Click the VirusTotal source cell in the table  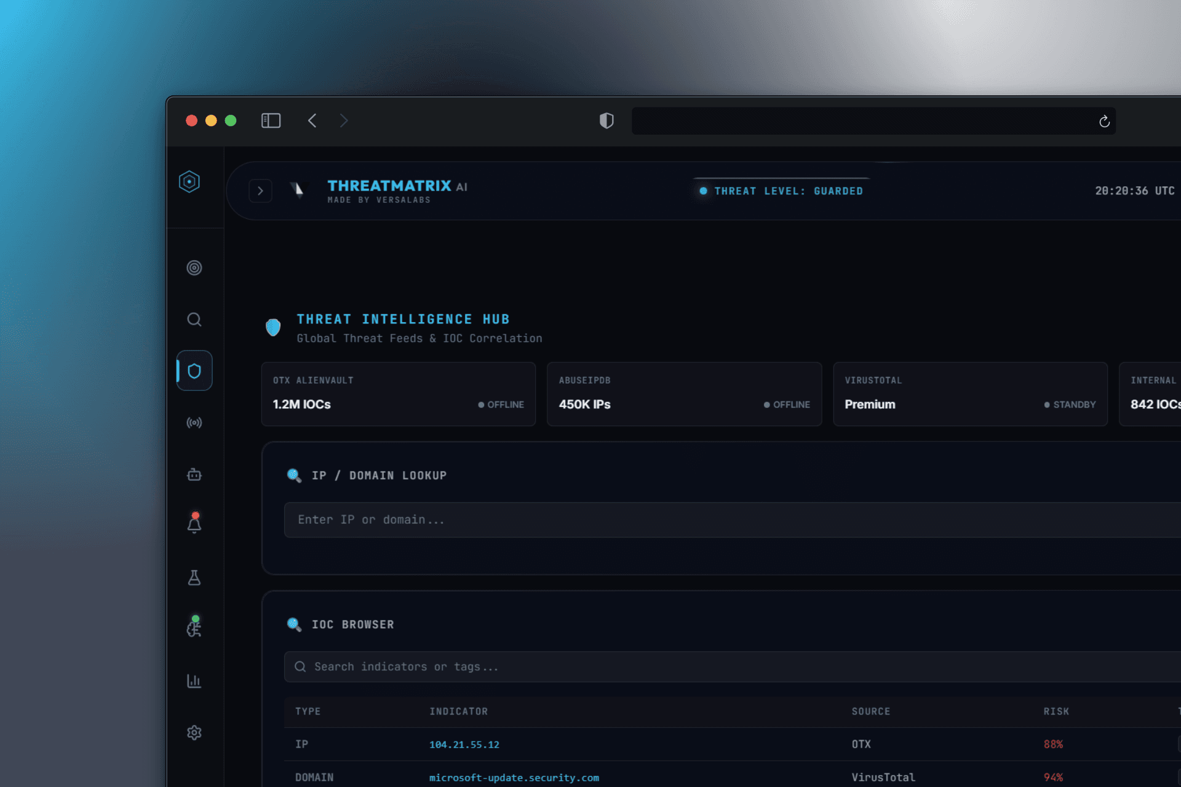pyautogui.click(x=883, y=778)
